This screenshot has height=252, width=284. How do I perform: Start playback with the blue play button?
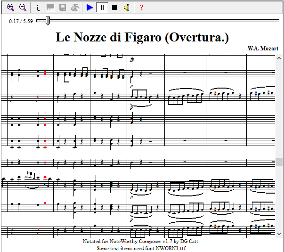click(89, 8)
